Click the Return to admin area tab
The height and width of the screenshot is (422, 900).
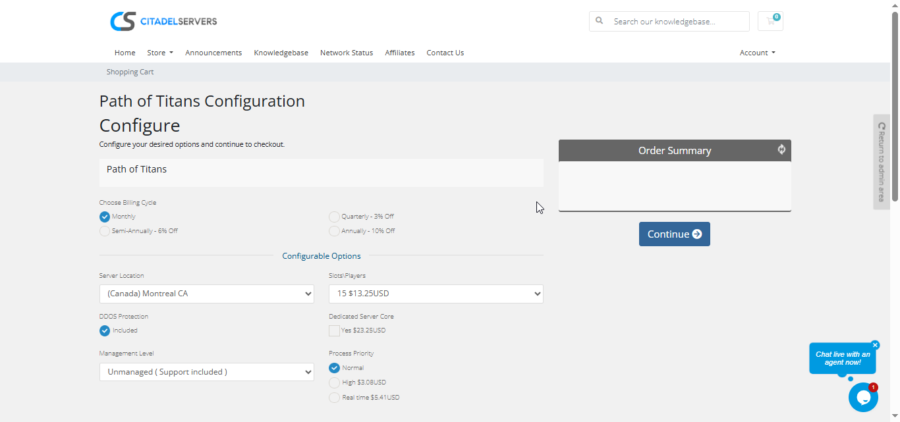point(882,162)
